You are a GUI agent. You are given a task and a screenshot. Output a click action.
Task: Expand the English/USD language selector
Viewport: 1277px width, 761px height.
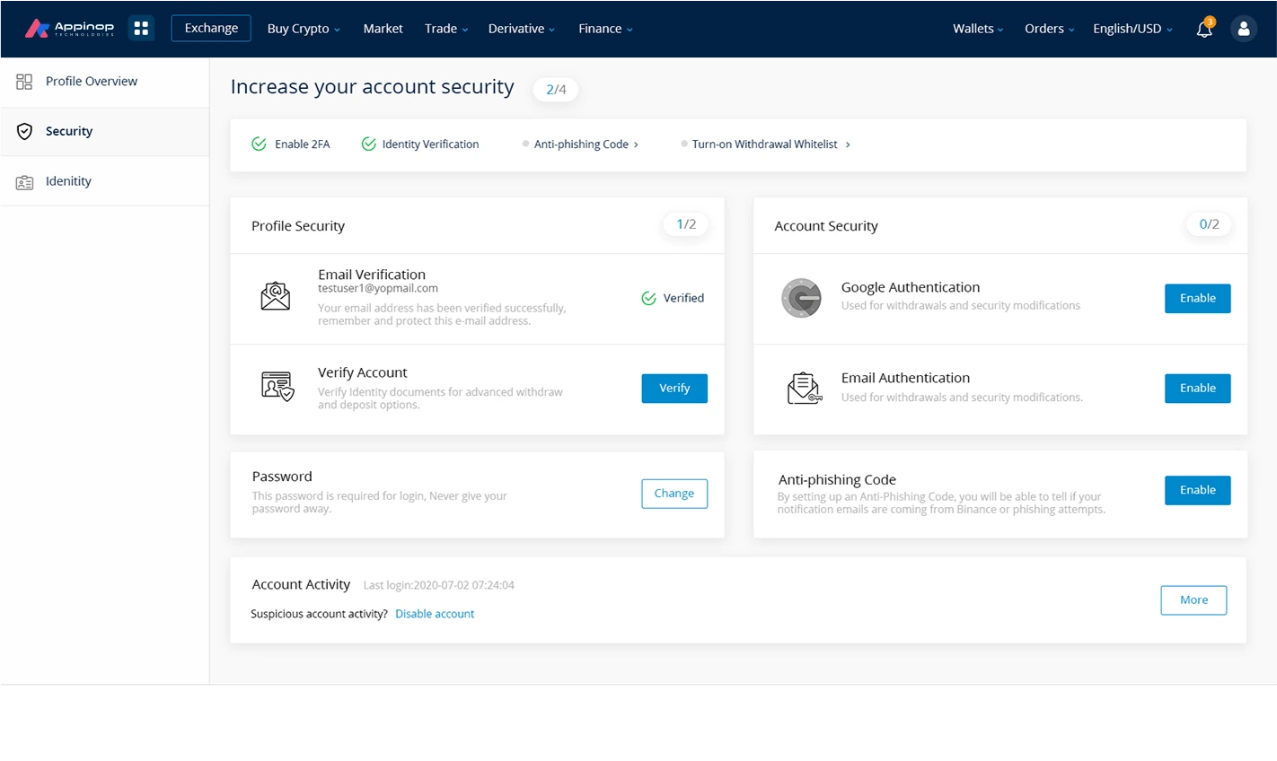1132,29
